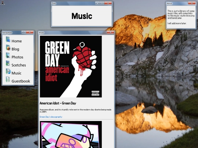
Task: Click the 'This is just a library' paragraph
Action: [x=181, y=15]
